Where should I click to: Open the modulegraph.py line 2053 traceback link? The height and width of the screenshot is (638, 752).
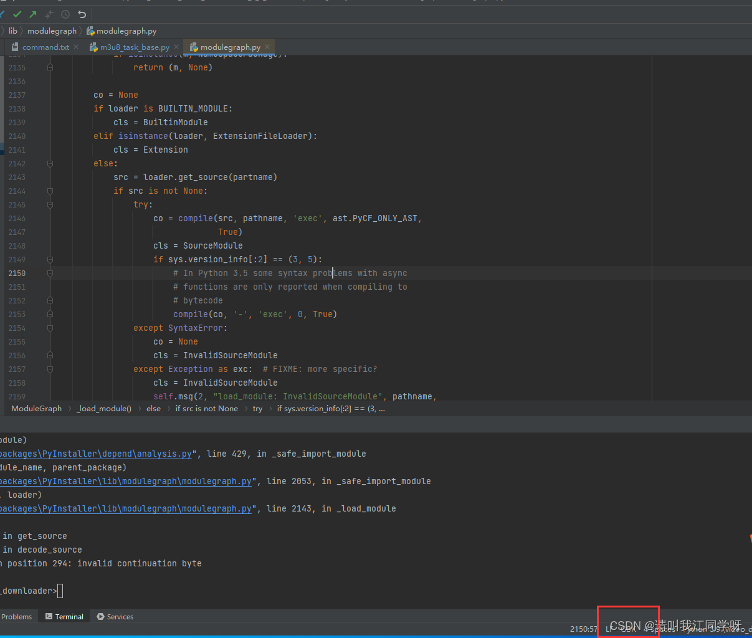click(x=125, y=481)
